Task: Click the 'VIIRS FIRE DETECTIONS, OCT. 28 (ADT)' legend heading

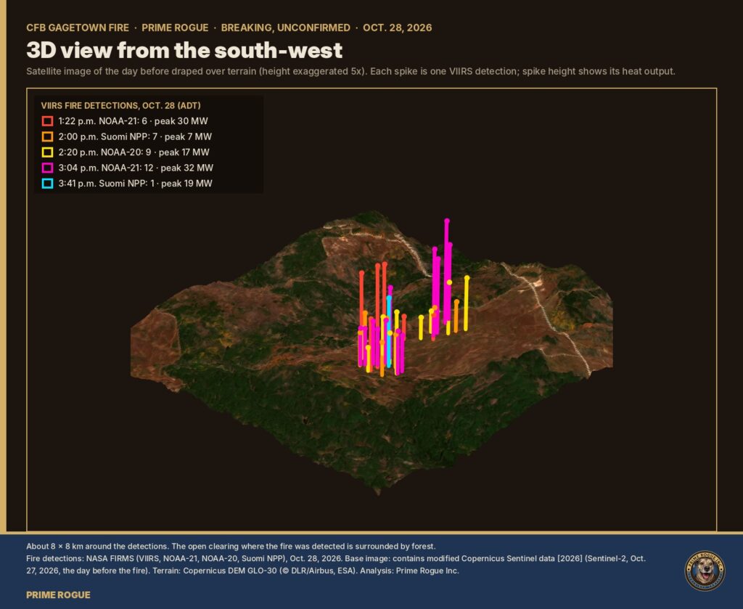Action: (121, 106)
